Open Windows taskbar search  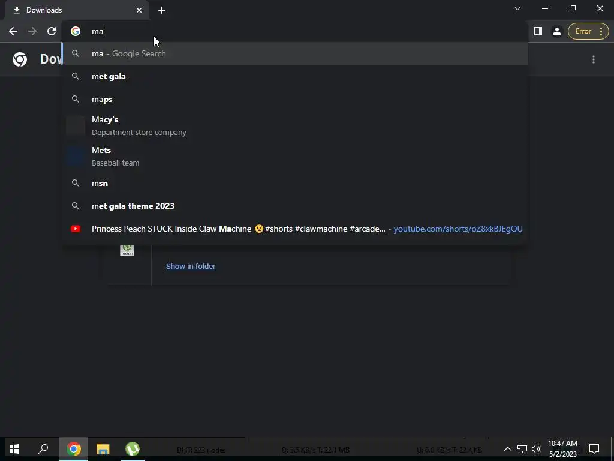point(43,449)
